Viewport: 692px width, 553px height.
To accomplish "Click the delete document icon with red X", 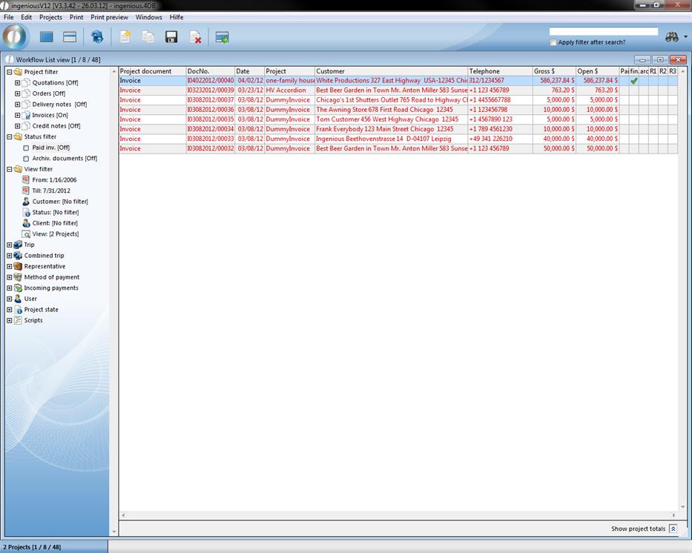I will 195,37.
